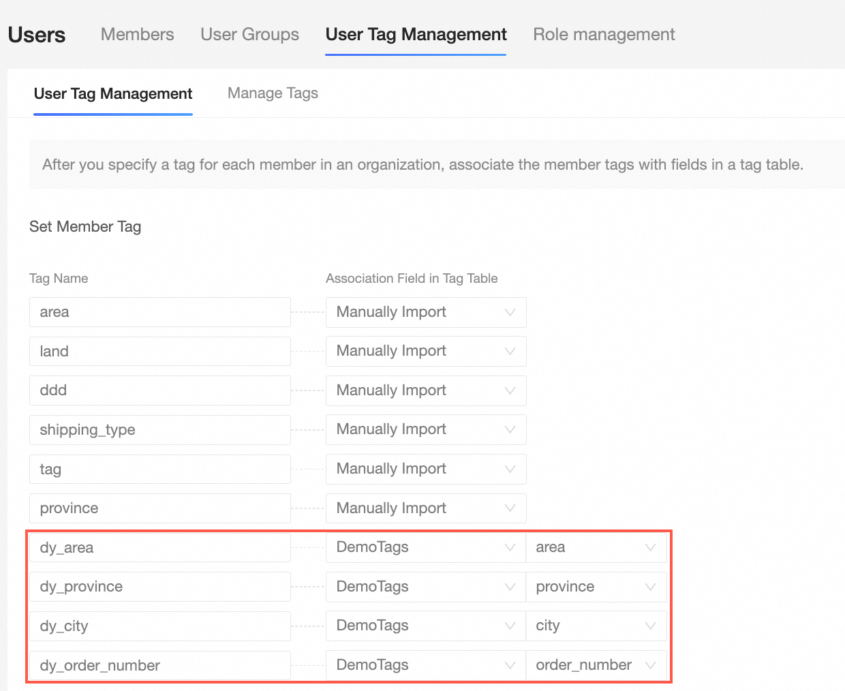Click the dy_city tag name field
This screenshot has height=691, width=845.
coord(160,626)
